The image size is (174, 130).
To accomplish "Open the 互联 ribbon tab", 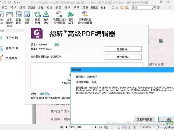I will coord(85,8).
